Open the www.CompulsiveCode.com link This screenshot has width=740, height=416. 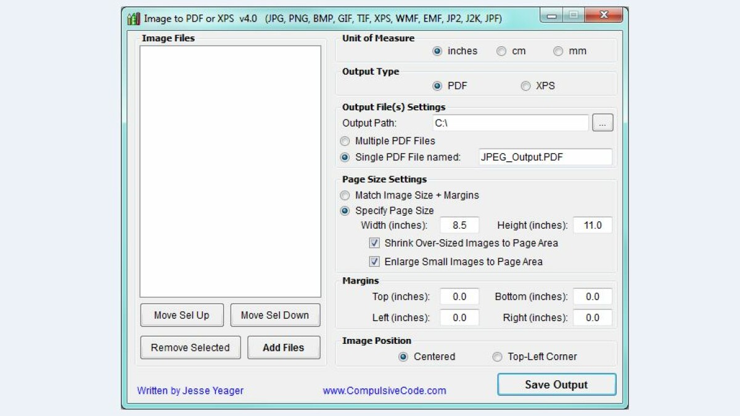(x=384, y=391)
